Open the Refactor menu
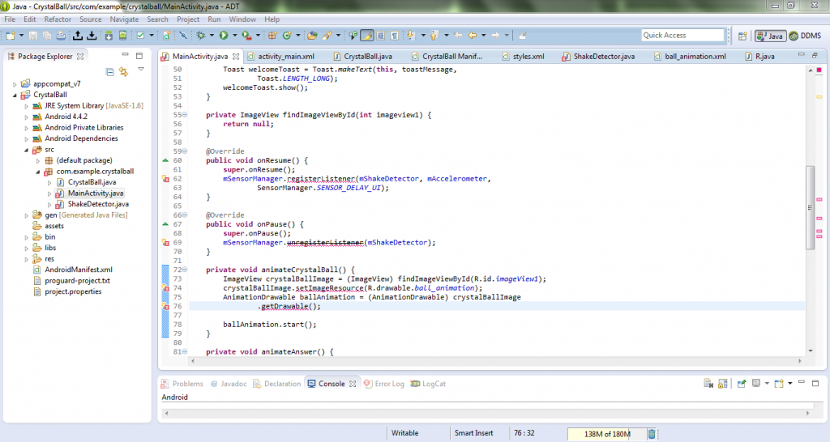 (57, 19)
